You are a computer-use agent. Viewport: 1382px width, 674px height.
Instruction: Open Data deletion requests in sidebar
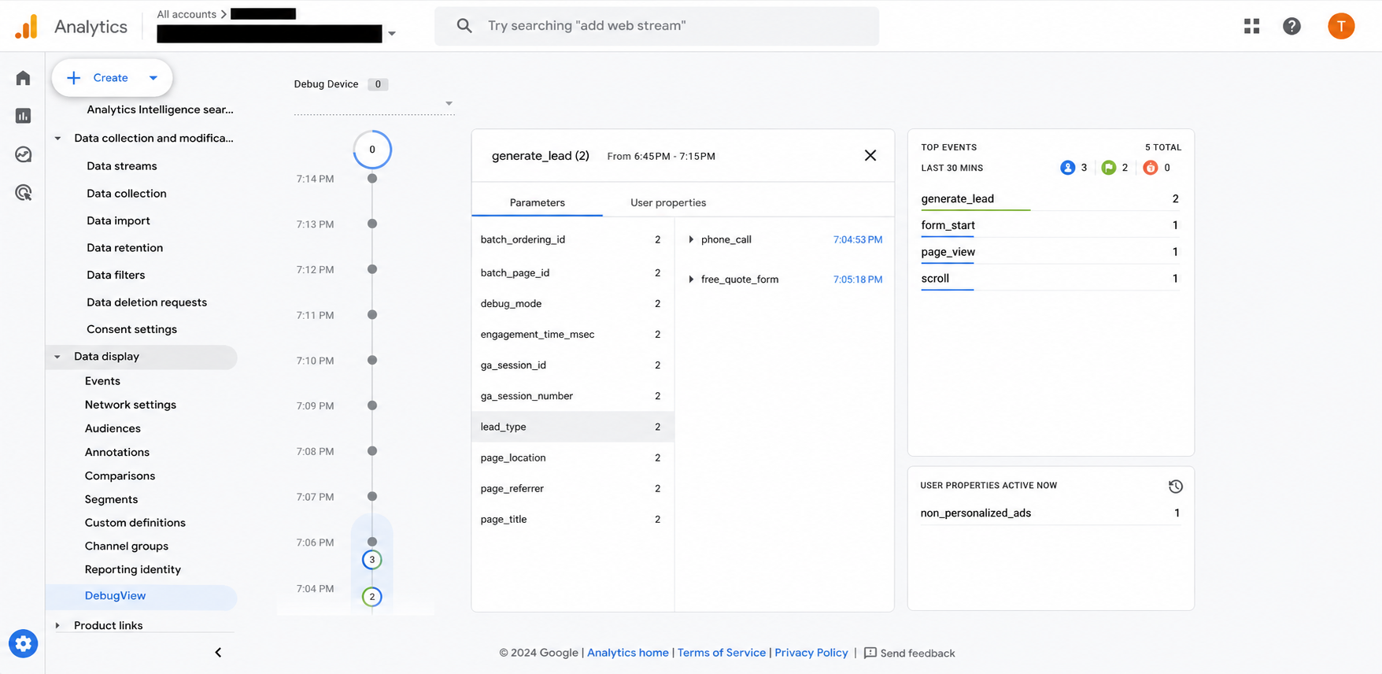tap(147, 302)
